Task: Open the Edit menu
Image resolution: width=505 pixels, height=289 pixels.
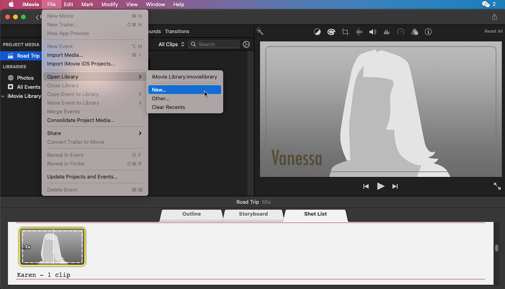Action: (x=68, y=4)
